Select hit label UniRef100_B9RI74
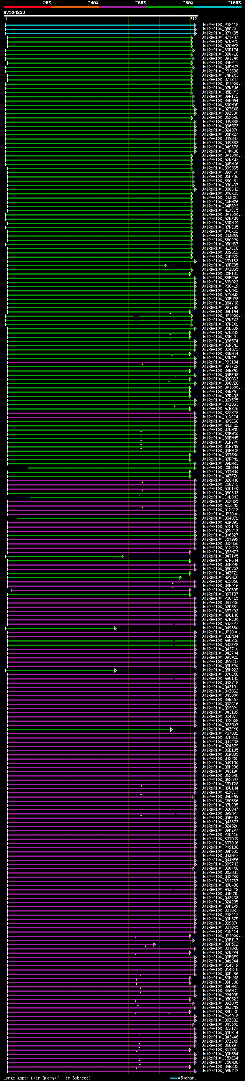This screenshot has width=245, height=1081. pyautogui.click(x=220, y=50)
